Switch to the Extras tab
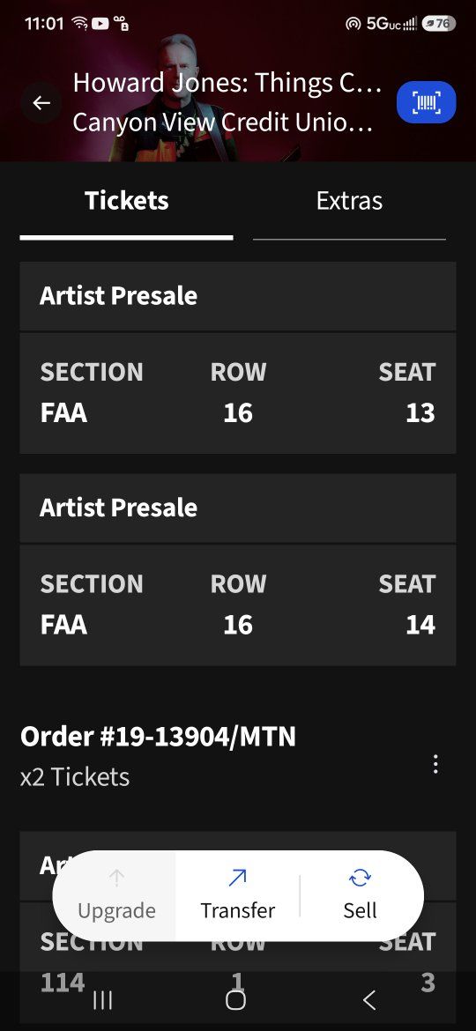 coord(349,201)
